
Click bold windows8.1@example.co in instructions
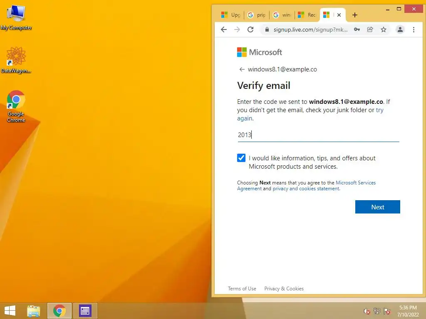tap(346, 102)
